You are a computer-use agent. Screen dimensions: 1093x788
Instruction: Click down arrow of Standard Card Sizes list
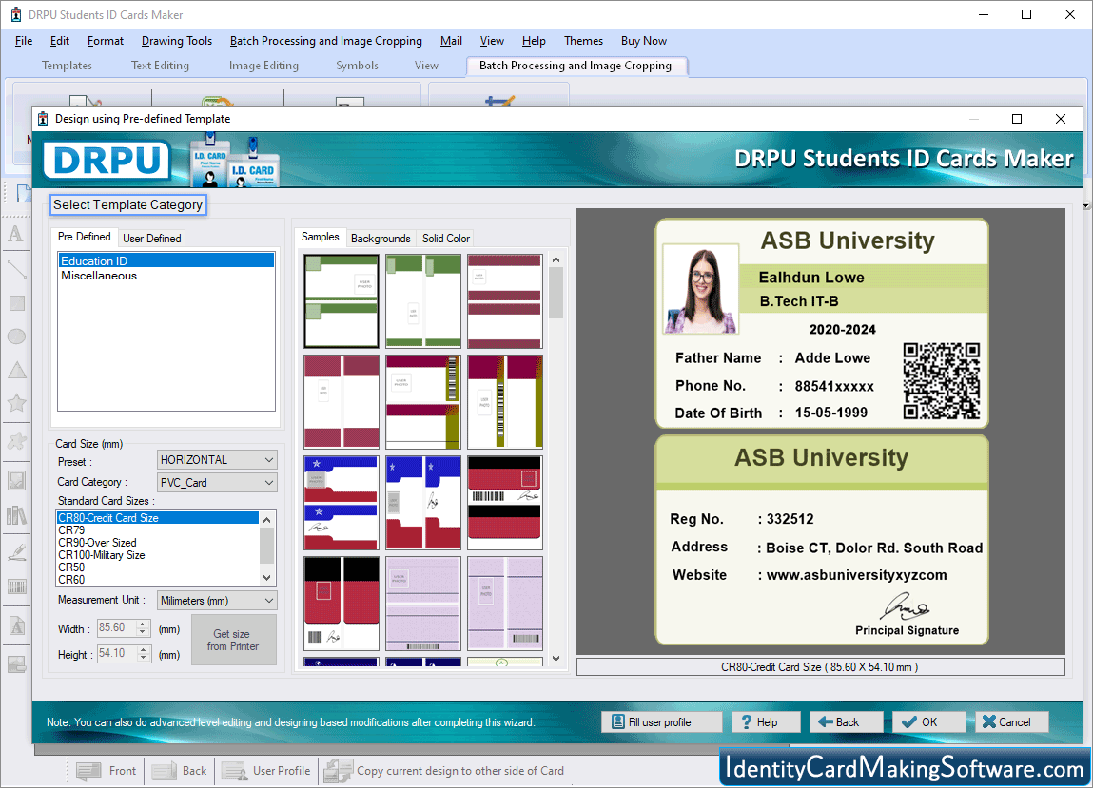[x=267, y=578]
